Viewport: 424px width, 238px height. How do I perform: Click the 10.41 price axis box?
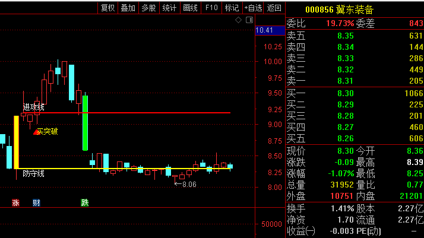(x=270, y=30)
